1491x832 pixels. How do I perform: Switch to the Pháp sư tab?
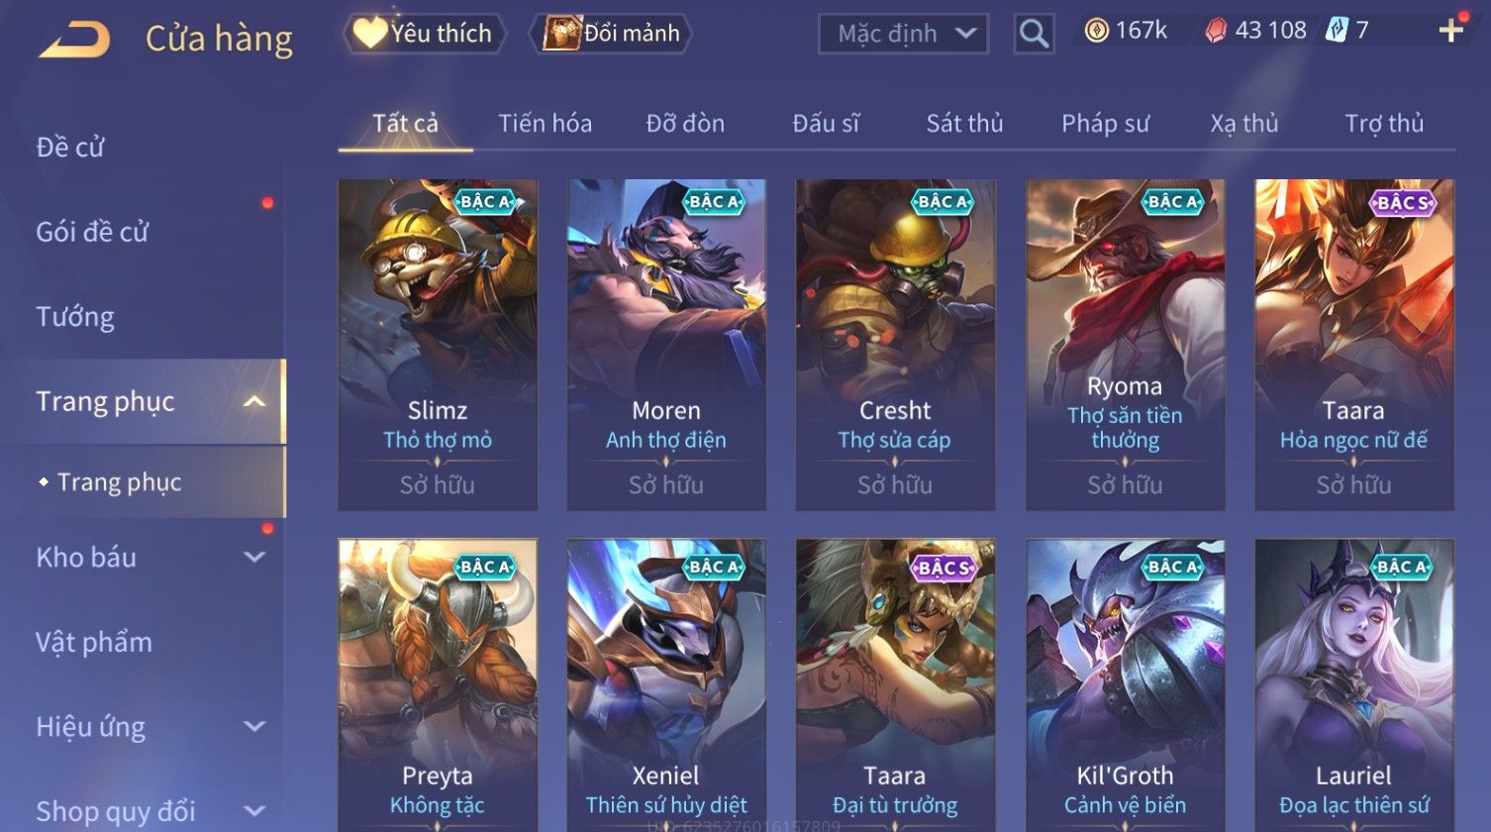pyautogui.click(x=1105, y=124)
